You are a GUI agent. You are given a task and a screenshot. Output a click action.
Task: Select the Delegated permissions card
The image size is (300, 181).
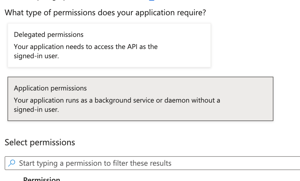pyautogui.click(x=109, y=45)
